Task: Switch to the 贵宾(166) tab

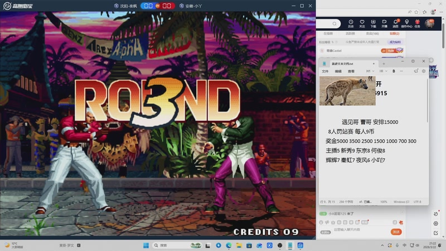Action: [x=372, y=33]
